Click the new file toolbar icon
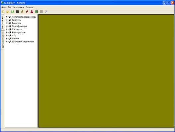175x132 pixels. (3, 12)
